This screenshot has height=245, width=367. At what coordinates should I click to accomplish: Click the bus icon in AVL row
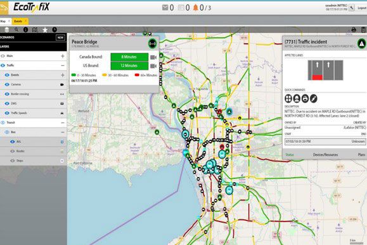(62, 142)
